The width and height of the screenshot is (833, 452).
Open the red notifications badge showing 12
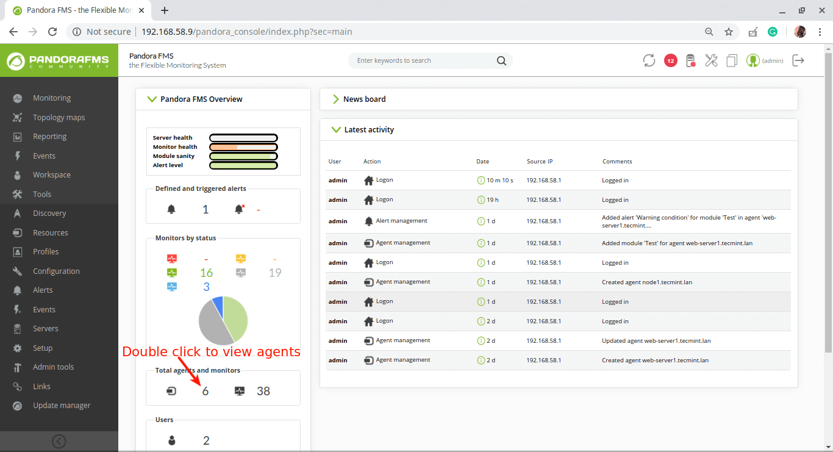tap(670, 60)
